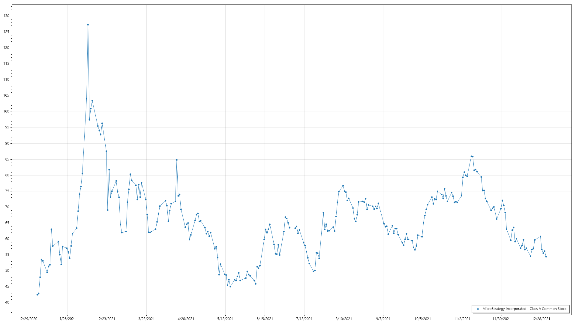Click the 12/29/2020 x-axis date label
576x324 pixels.
(x=28, y=319)
